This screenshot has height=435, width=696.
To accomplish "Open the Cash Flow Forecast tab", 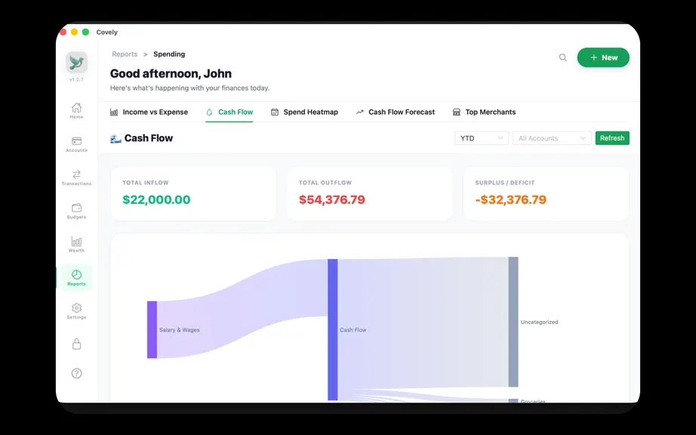I will pos(395,112).
